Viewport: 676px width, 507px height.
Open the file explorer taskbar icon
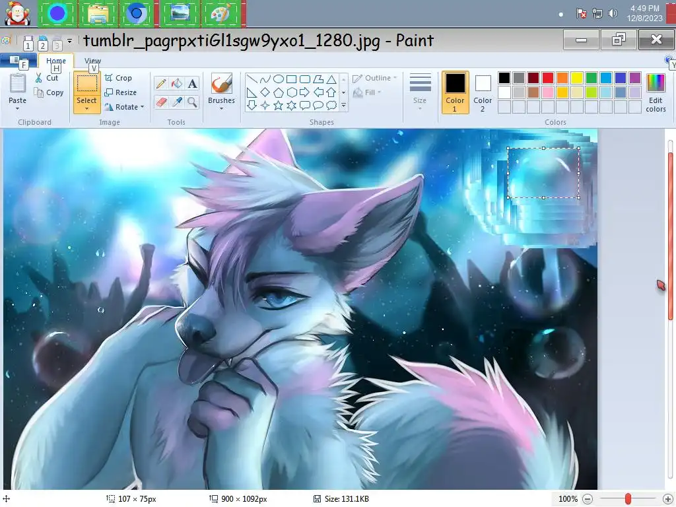[98, 14]
